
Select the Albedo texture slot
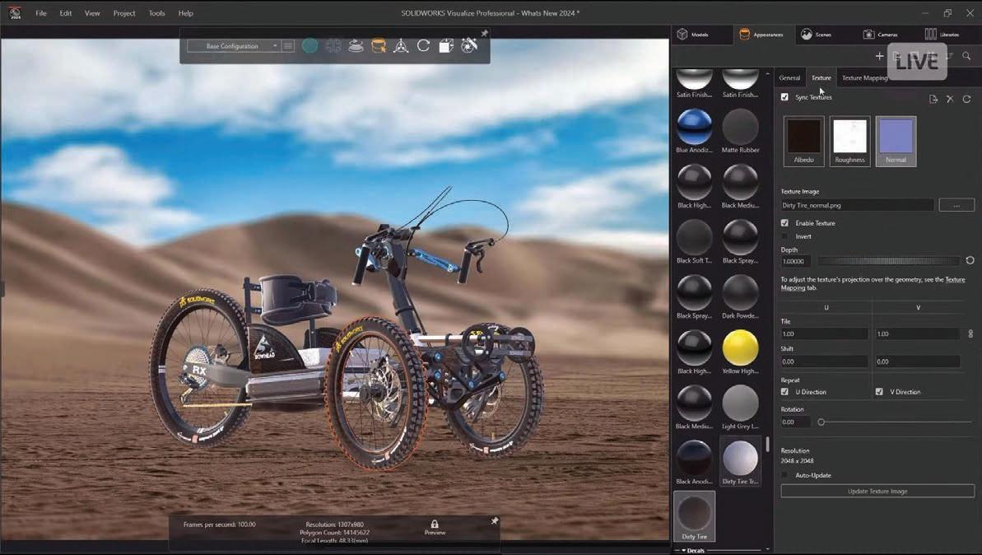803,141
